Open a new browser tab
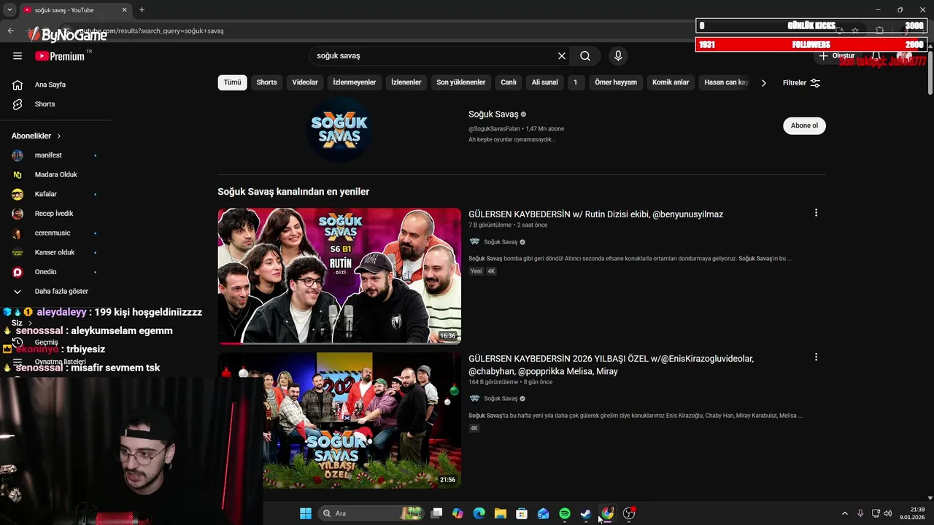934x525 pixels. click(x=142, y=9)
